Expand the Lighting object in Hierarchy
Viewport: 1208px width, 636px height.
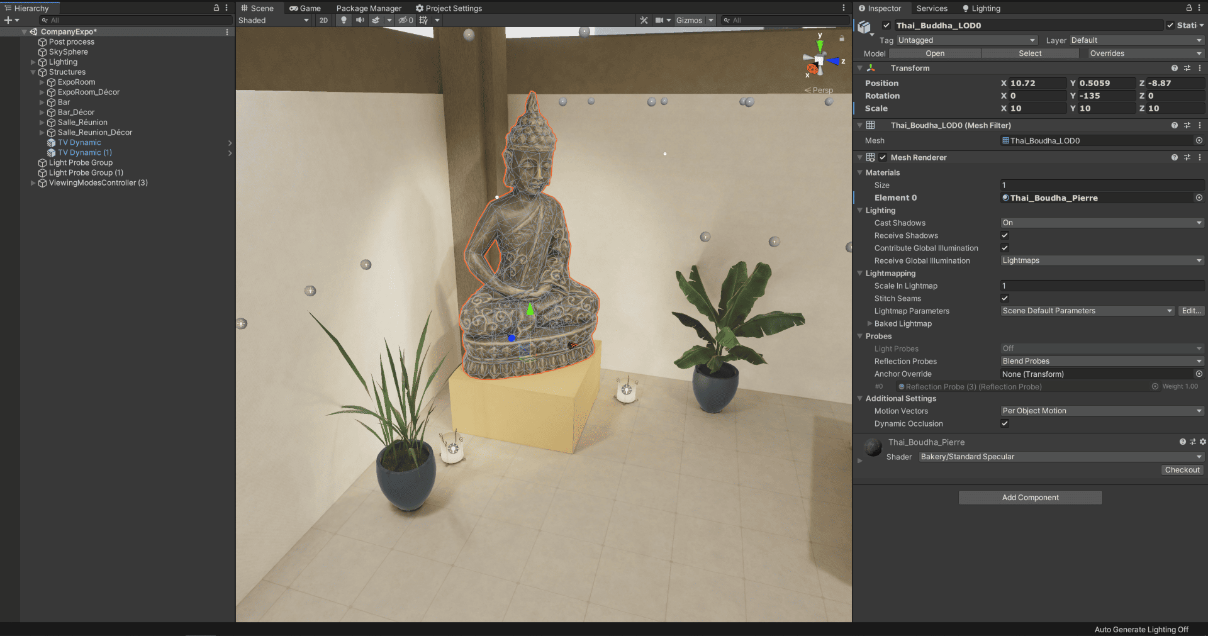[x=33, y=62]
